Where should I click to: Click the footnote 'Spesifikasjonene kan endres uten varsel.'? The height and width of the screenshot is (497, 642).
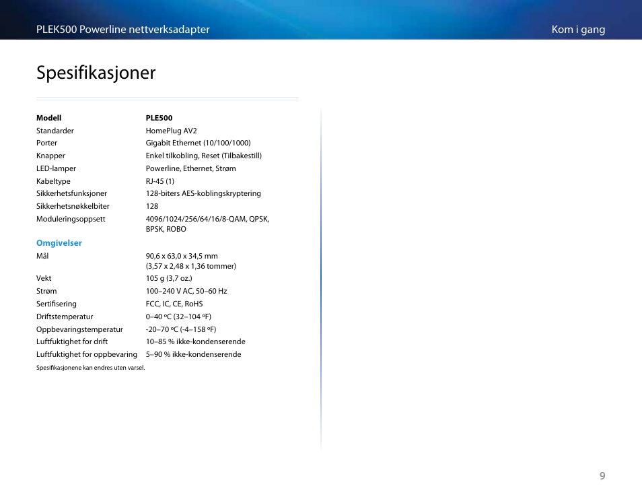coord(90,368)
